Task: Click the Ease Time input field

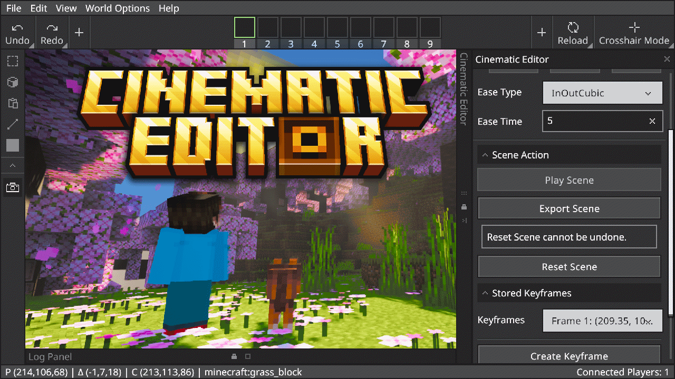Action: (x=596, y=121)
